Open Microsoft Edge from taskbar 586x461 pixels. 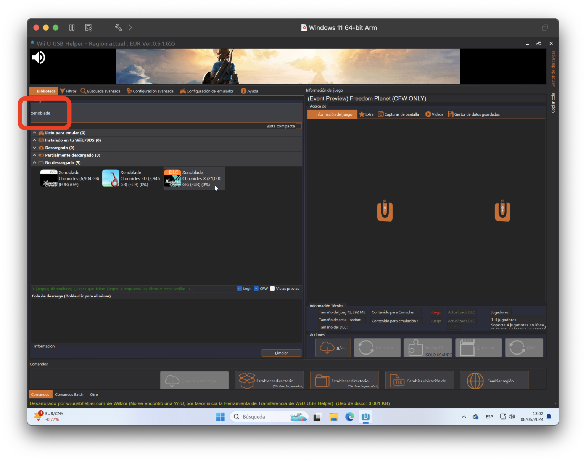tap(349, 417)
